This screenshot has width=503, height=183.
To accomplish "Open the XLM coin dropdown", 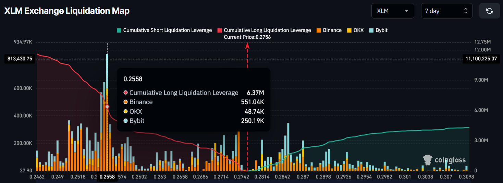I will pos(392,11).
